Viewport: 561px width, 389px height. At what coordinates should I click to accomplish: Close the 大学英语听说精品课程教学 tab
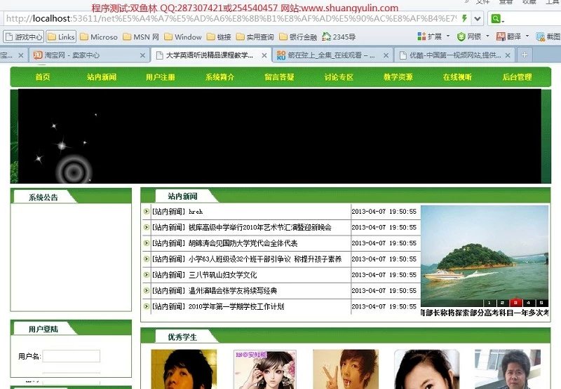264,55
